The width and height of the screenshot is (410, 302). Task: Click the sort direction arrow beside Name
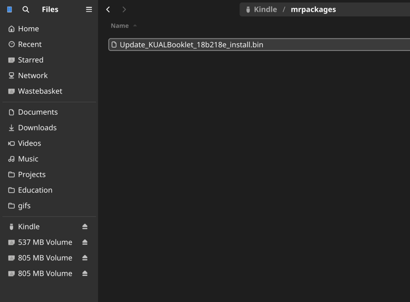click(x=135, y=26)
